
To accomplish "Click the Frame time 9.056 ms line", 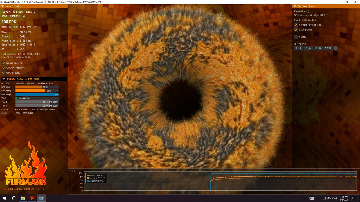I will (16, 40).
